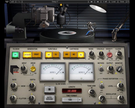Toggle the TG Desk ON switch
The image size is (135, 108).
click(x=15, y=55)
